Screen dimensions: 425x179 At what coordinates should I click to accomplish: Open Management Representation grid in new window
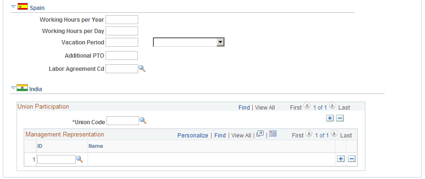260,134
